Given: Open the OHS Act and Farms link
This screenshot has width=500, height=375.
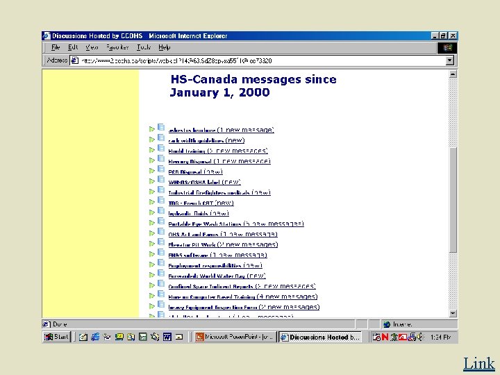Looking at the screenshot, I should [223, 234].
